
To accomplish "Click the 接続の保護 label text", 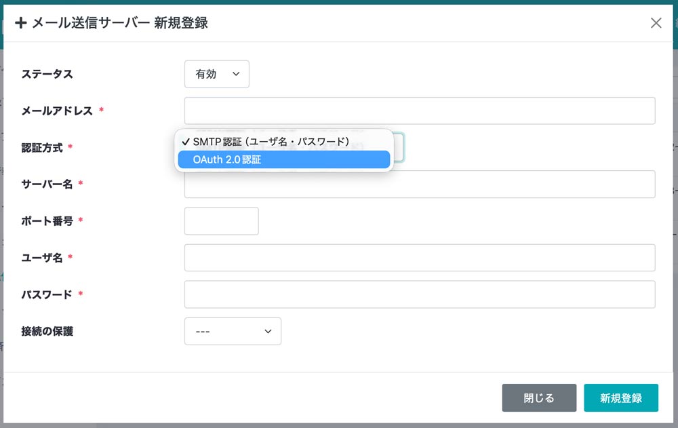I will 47,332.
